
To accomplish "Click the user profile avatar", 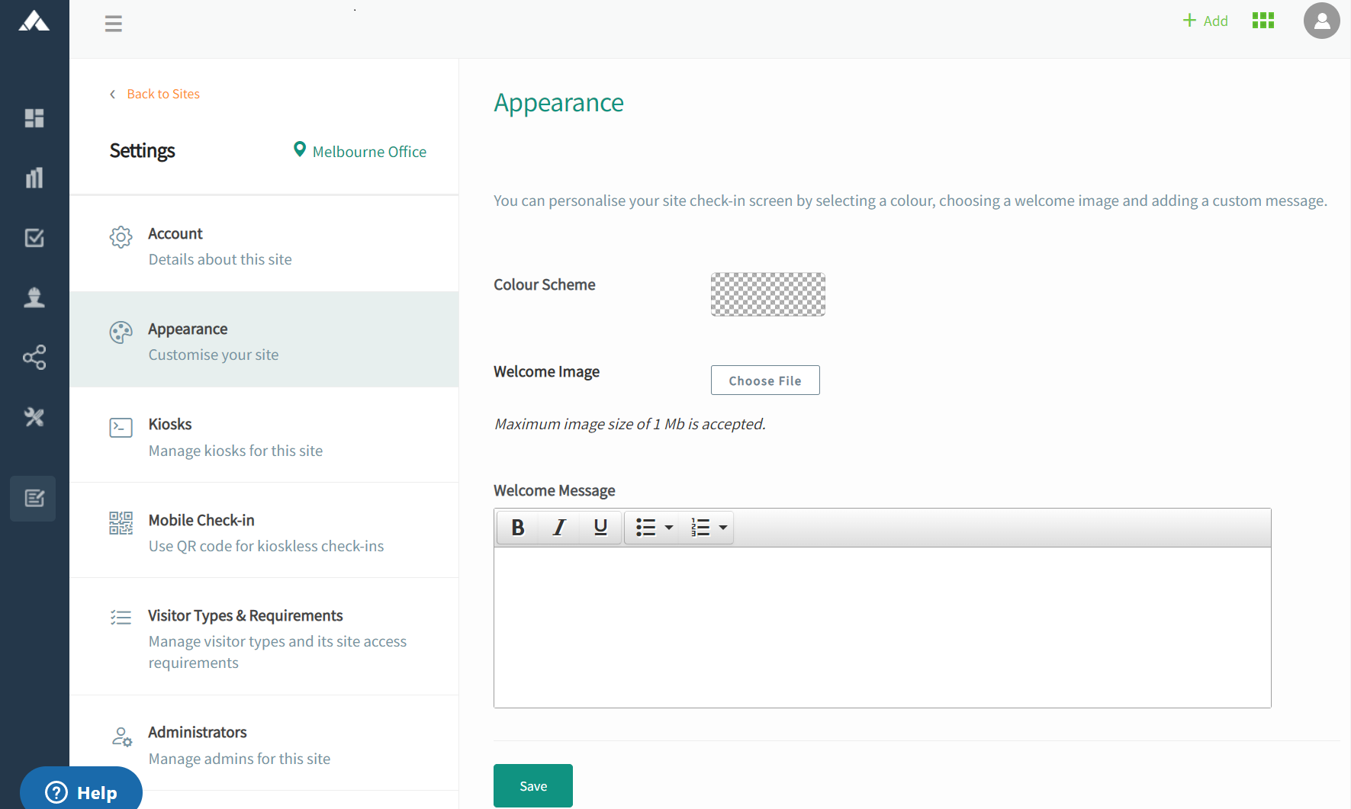I will point(1321,21).
